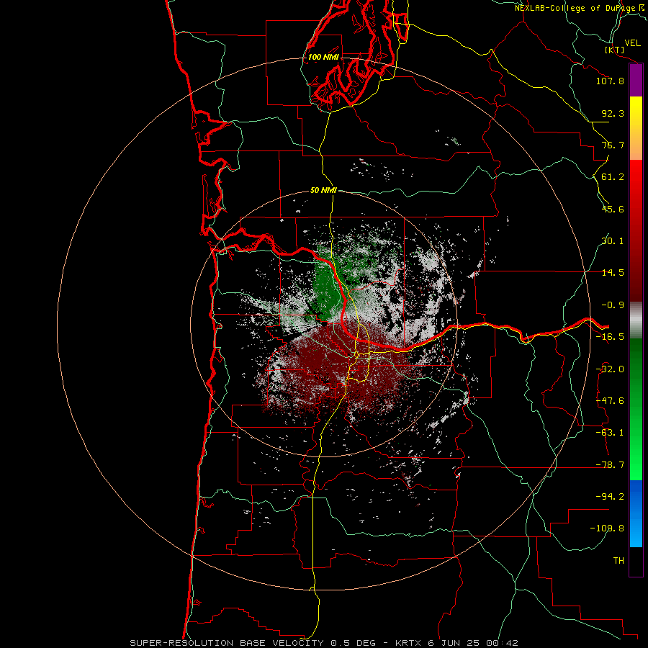Image resolution: width=648 pixels, height=648 pixels.
Task: Click the 30.1 velocity scale value
Action: tap(613, 241)
